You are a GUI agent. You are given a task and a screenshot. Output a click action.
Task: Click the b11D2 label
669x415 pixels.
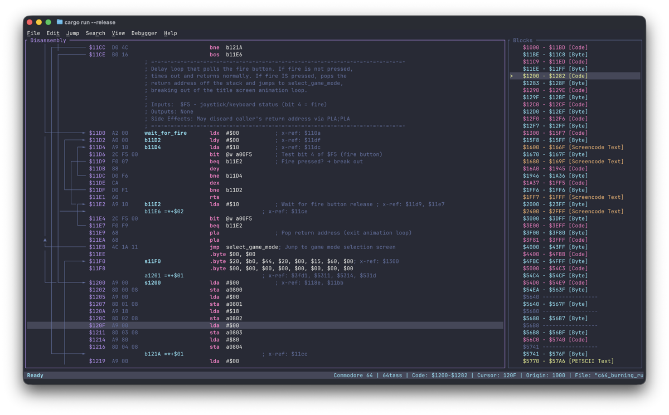153,140
